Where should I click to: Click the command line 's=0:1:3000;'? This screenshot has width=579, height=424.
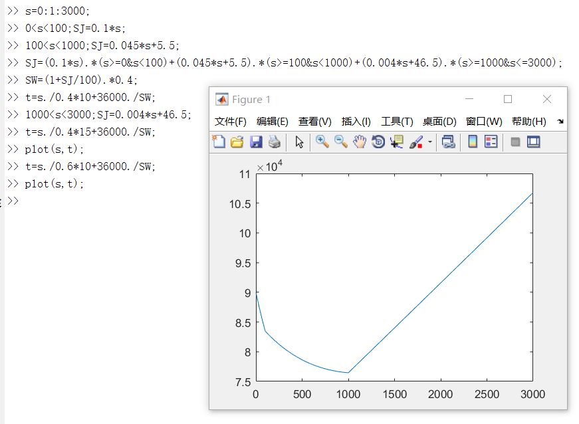click(x=57, y=11)
